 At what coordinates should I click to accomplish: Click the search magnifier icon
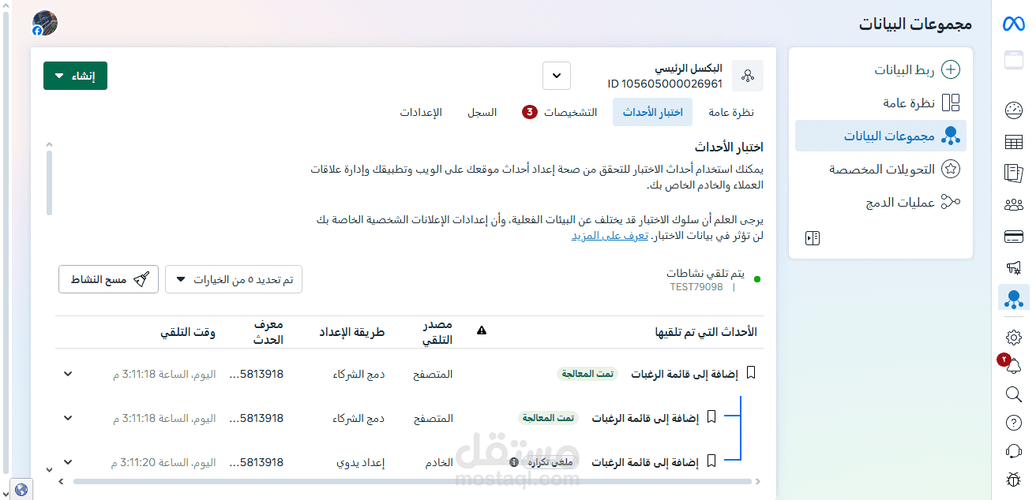pos(1014,394)
